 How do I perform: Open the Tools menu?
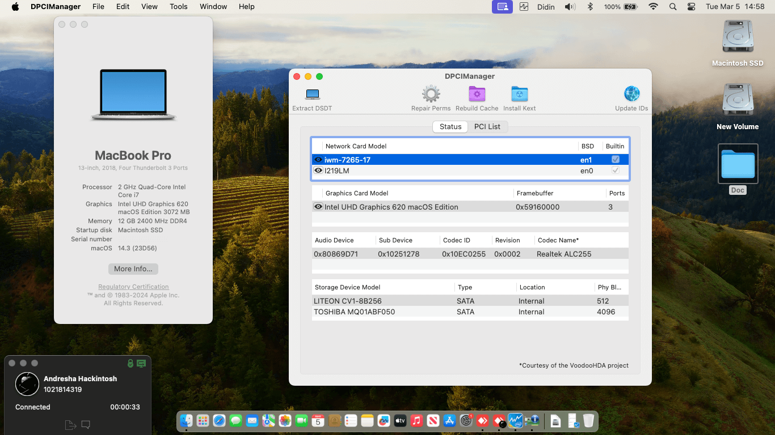tap(179, 7)
